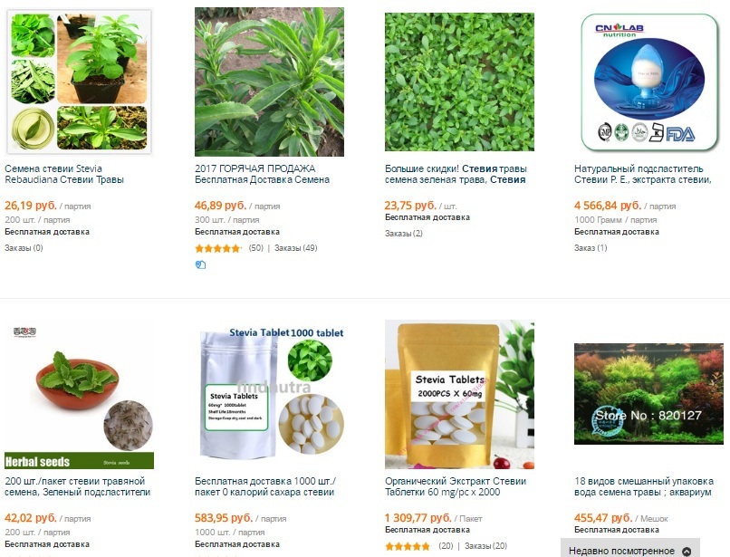Open Семена стевии Stevia Rebaudiana product title
730x557 pixels.
tap(64, 174)
